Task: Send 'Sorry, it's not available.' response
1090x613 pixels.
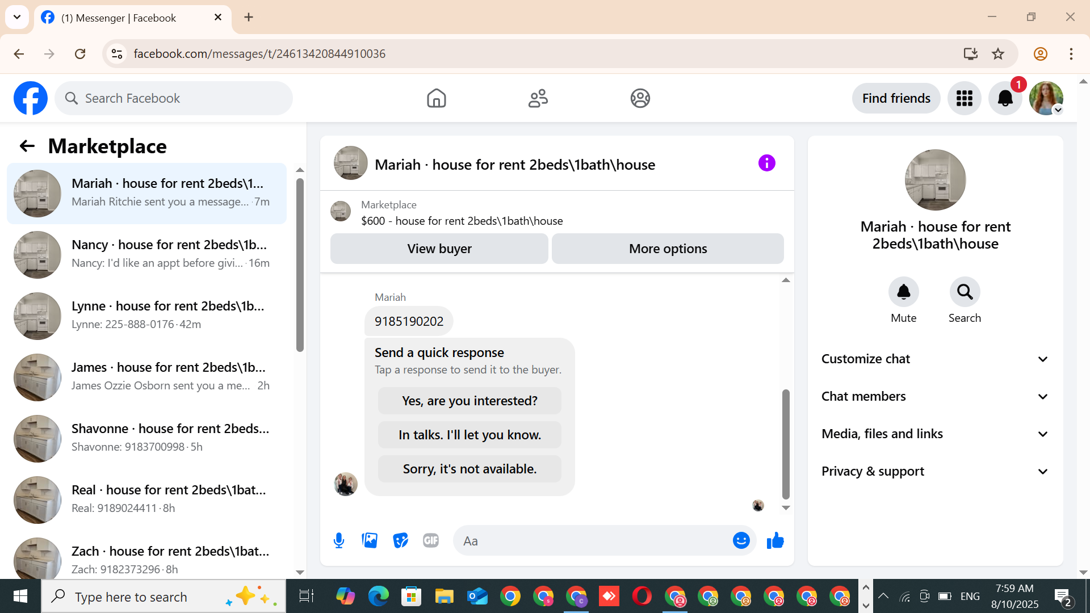Action: point(469,469)
